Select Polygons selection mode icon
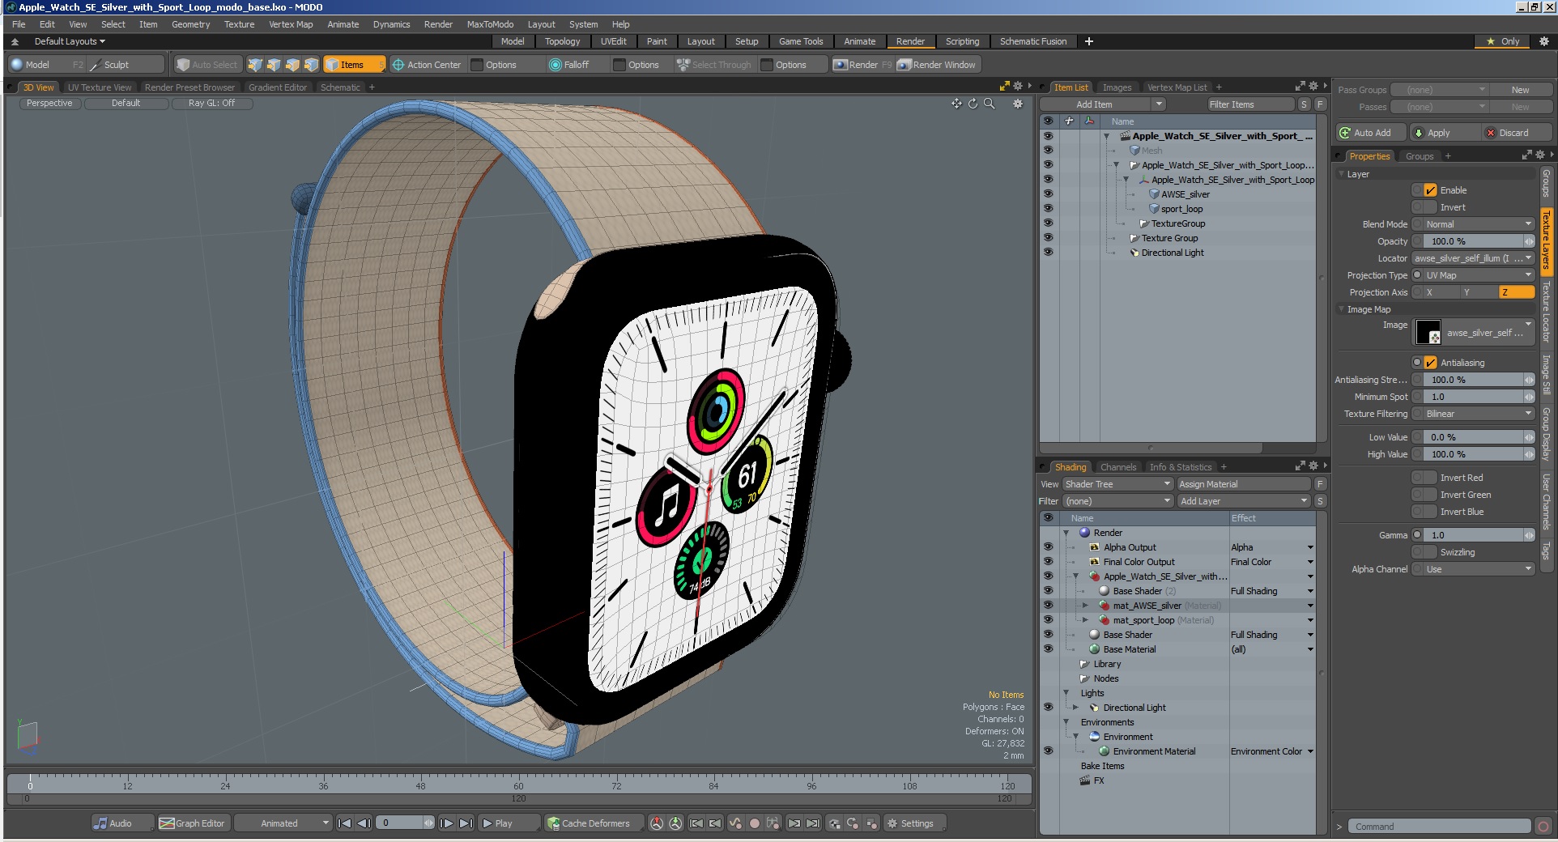This screenshot has width=1558, height=842. [292, 65]
